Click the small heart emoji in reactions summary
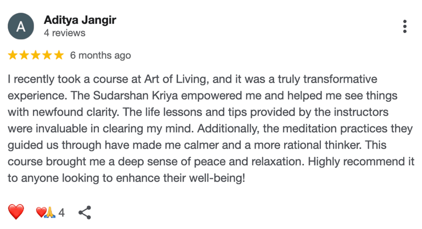Viewport: 422px width, 229px height. (x=41, y=212)
